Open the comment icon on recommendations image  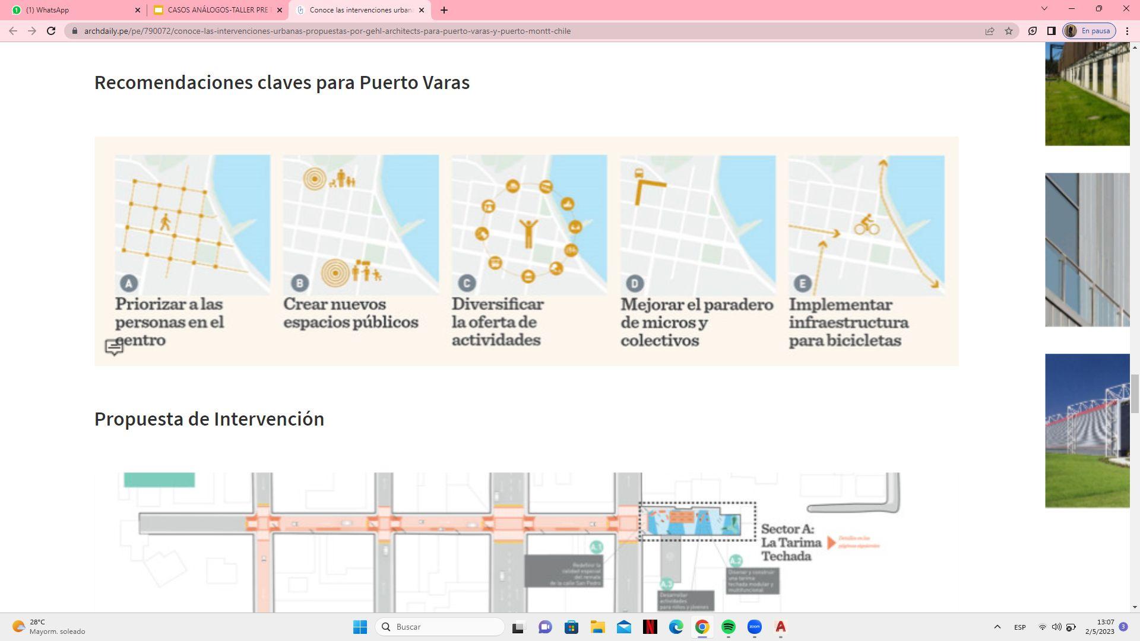click(114, 347)
